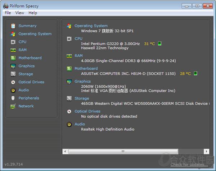This screenshot has height=171, width=216.
Task: Open the File menu
Action: [8, 13]
